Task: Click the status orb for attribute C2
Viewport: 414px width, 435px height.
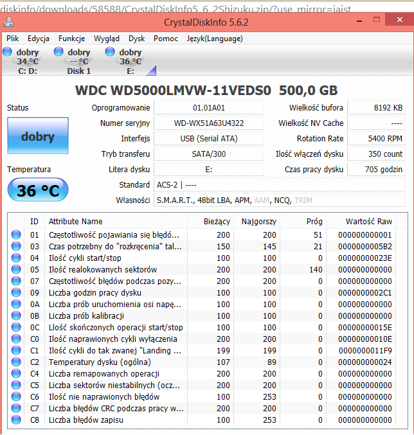Action: coord(16,362)
